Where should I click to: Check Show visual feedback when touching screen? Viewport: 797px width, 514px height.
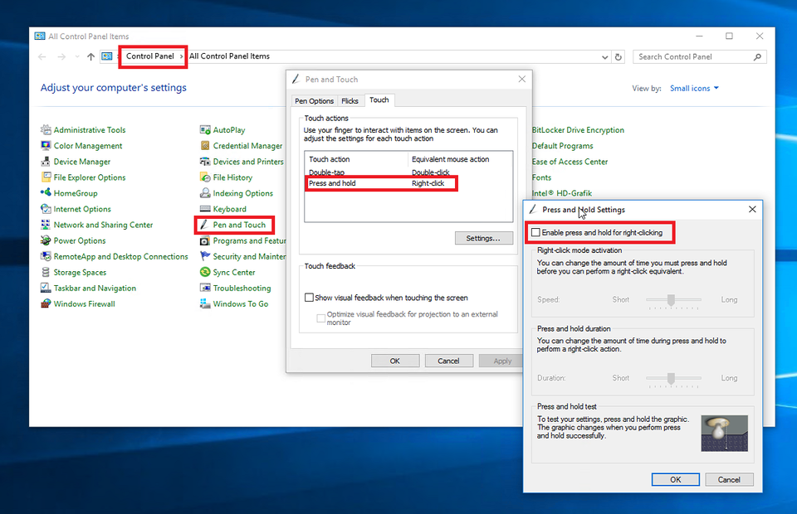click(310, 298)
